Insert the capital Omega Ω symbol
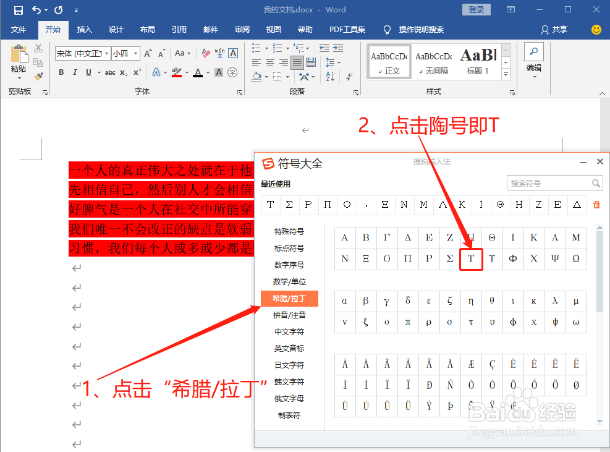 [576, 259]
